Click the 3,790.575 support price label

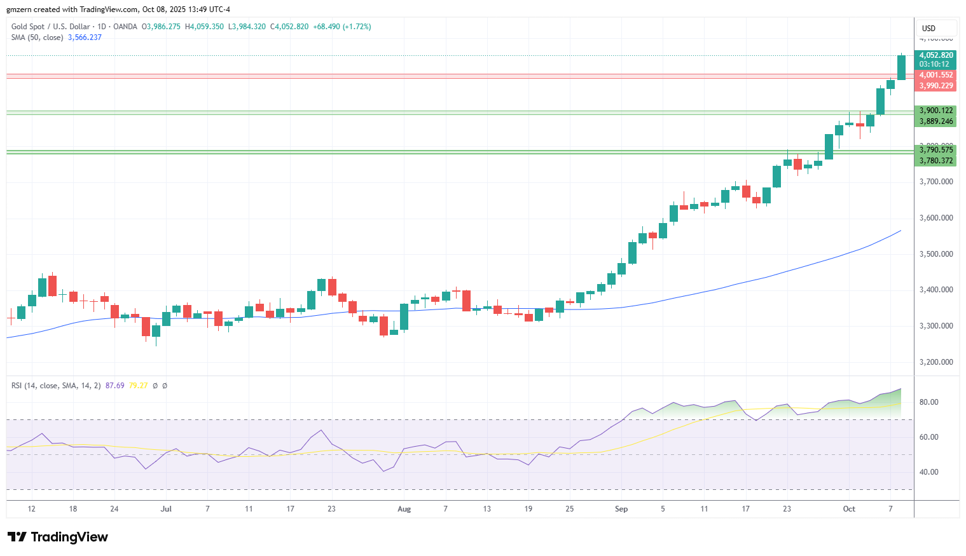[936, 150]
